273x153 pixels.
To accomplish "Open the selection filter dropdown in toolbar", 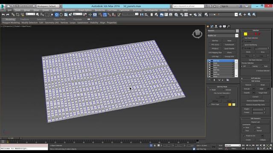I will tap(30, 14).
